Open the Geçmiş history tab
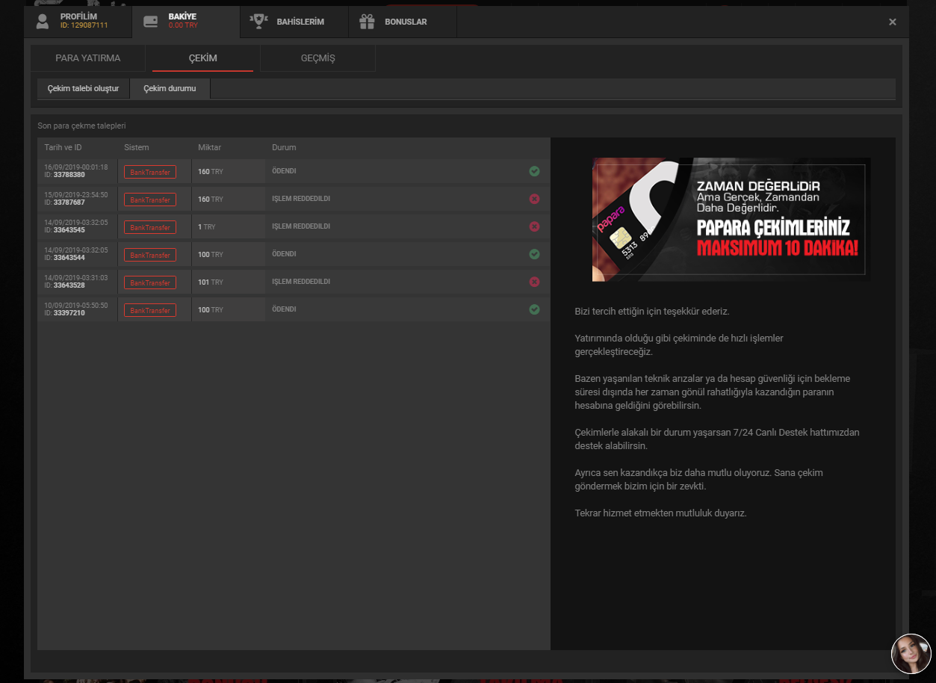The height and width of the screenshot is (683, 936). tap(317, 58)
